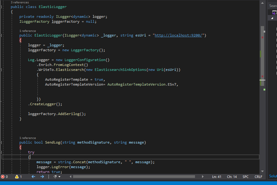Viewport: 277px width, 185px height.
Task: Click the yellow warning indicator icon
Action: [x=17, y=177]
